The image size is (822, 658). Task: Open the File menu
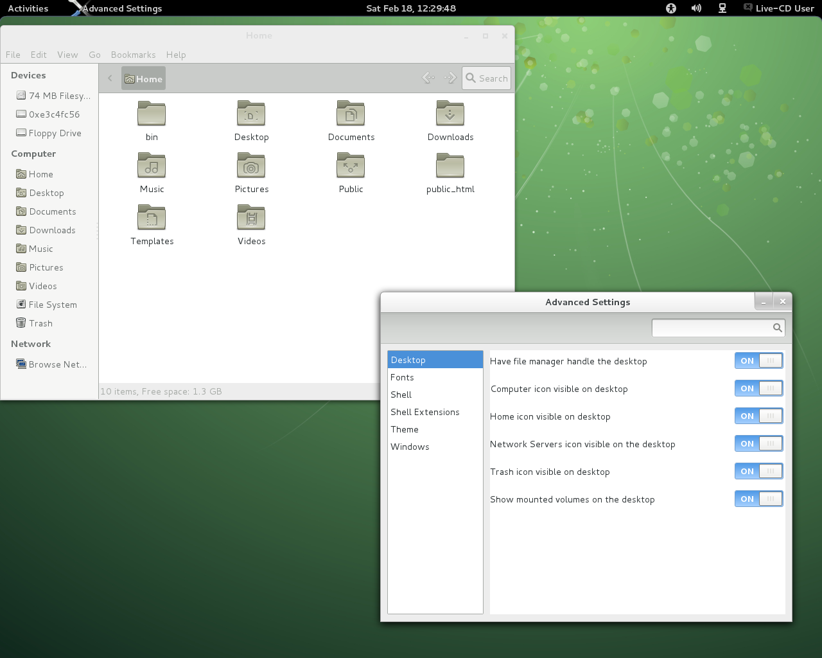pyautogui.click(x=13, y=55)
